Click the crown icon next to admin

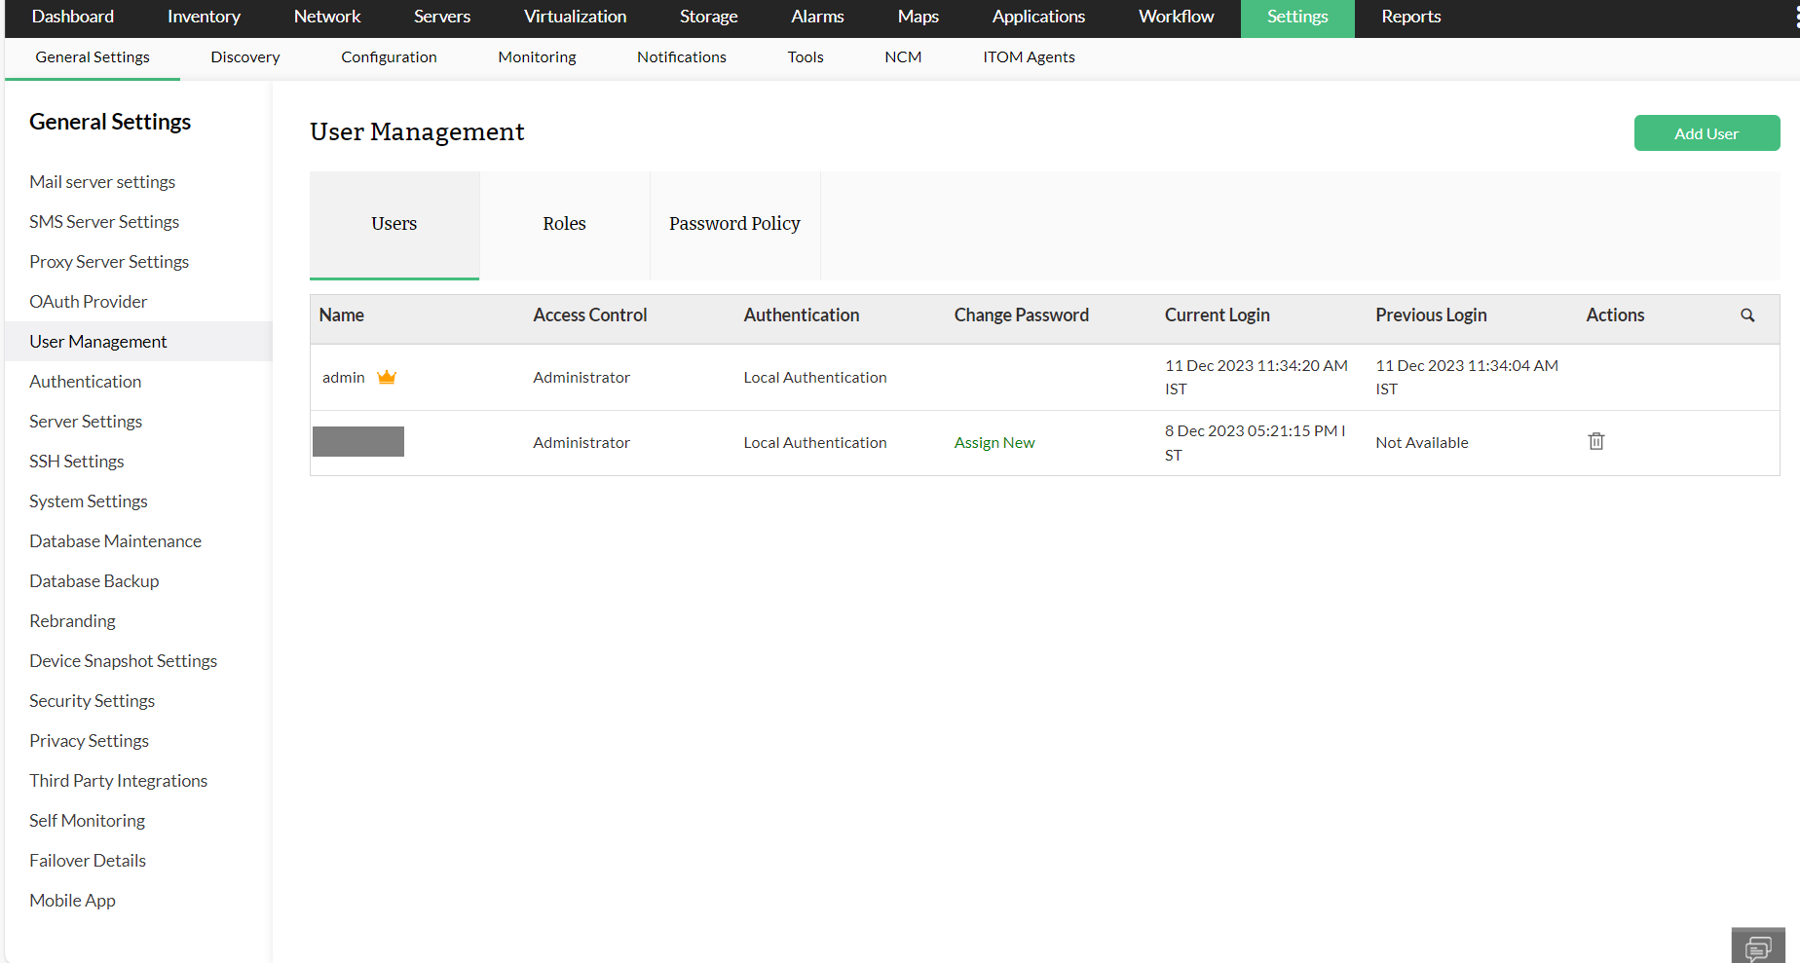[386, 376]
